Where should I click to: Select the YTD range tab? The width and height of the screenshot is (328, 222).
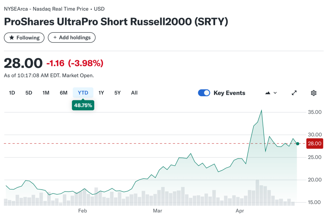click(83, 93)
